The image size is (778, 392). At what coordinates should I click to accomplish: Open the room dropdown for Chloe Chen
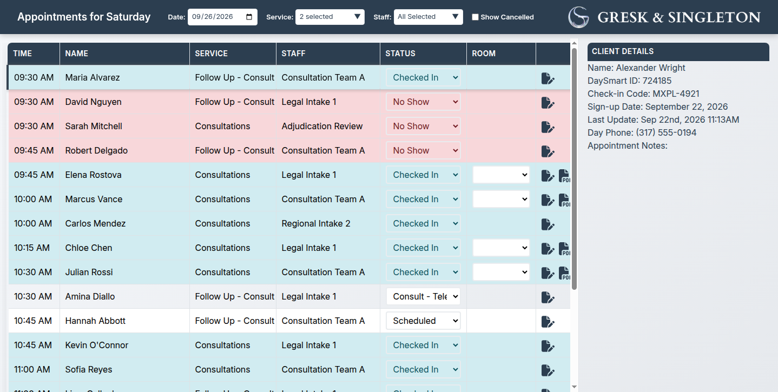[x=501, y=248]
